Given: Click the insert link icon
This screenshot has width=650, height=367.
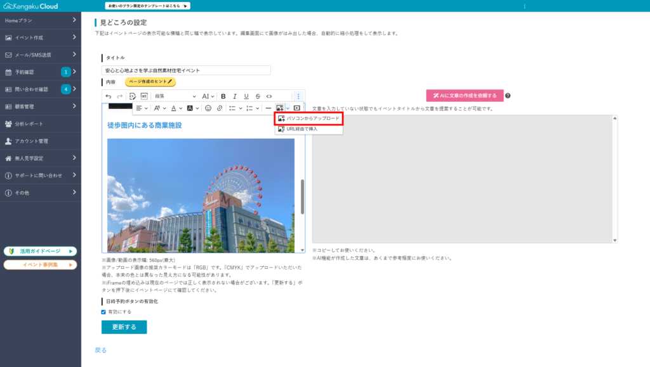Looking at the screenshot, I should coord(220,108).
